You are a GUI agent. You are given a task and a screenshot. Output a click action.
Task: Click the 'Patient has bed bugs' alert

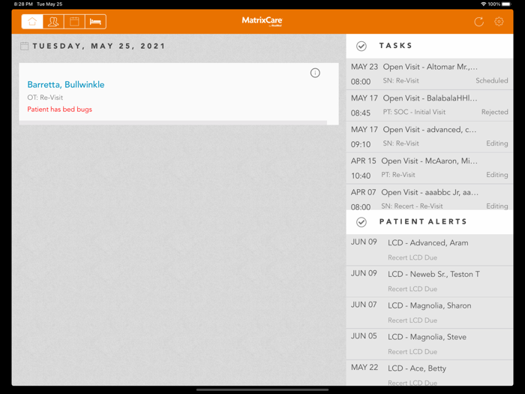click(x=59, y=110)
